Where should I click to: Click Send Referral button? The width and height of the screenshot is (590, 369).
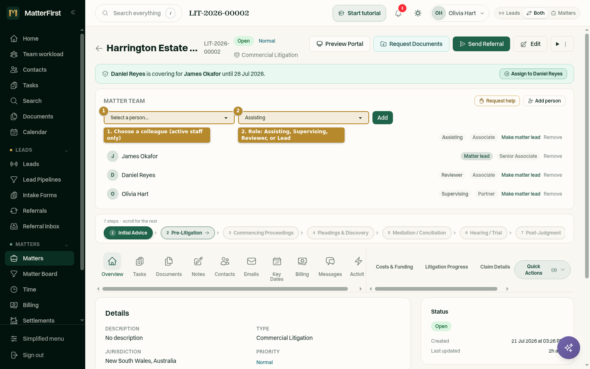click(481, 44)
